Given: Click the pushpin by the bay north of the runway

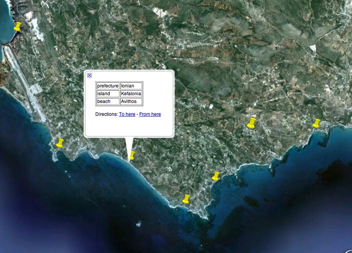Looking at the screenshot, I should pos(18,26).
